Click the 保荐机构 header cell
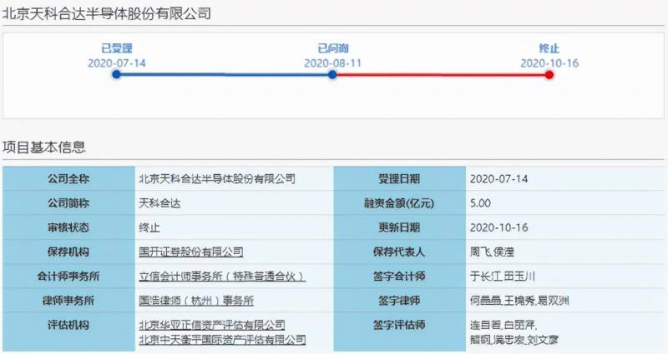 point(68,252)
